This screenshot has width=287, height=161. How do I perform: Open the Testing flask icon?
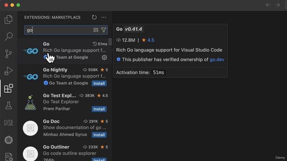click(9, 106)
